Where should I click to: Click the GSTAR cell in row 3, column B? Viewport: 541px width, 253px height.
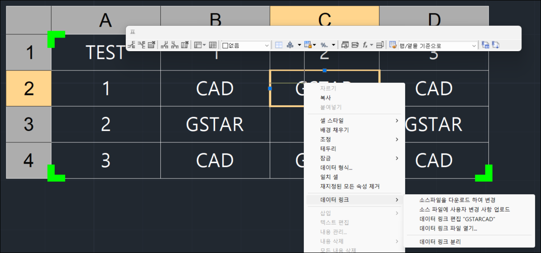[215, 124]
